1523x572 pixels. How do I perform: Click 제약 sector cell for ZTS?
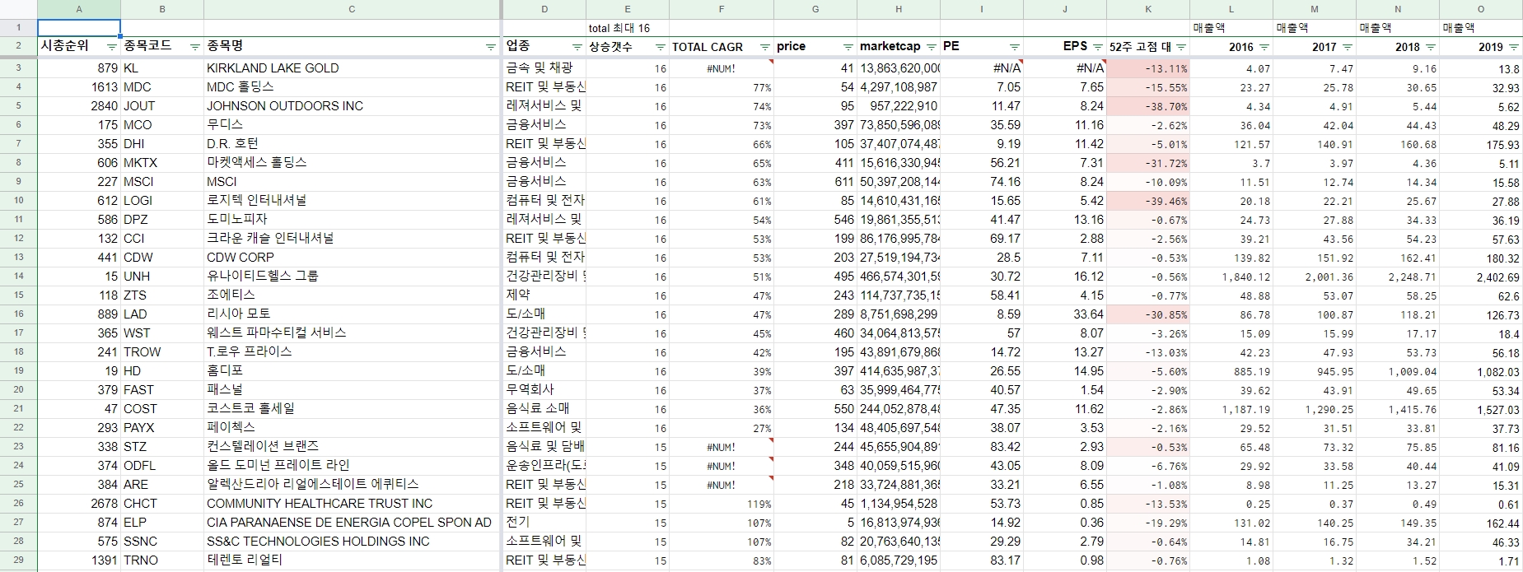[x=544, y=295]
